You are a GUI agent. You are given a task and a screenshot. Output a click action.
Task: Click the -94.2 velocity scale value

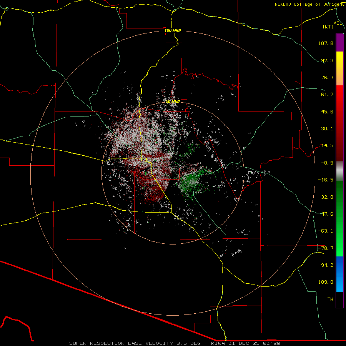pyautogui.click(x=326, y=265)
